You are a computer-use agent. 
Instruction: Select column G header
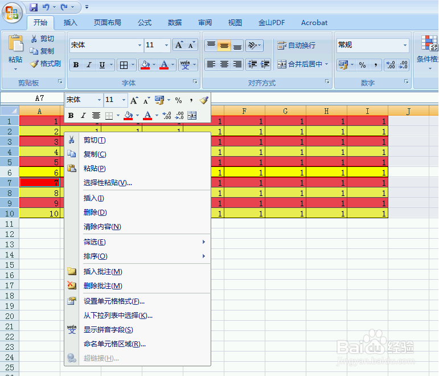[285, 111]
